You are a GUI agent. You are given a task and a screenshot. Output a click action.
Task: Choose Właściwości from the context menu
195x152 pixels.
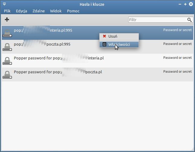(119, 44)
